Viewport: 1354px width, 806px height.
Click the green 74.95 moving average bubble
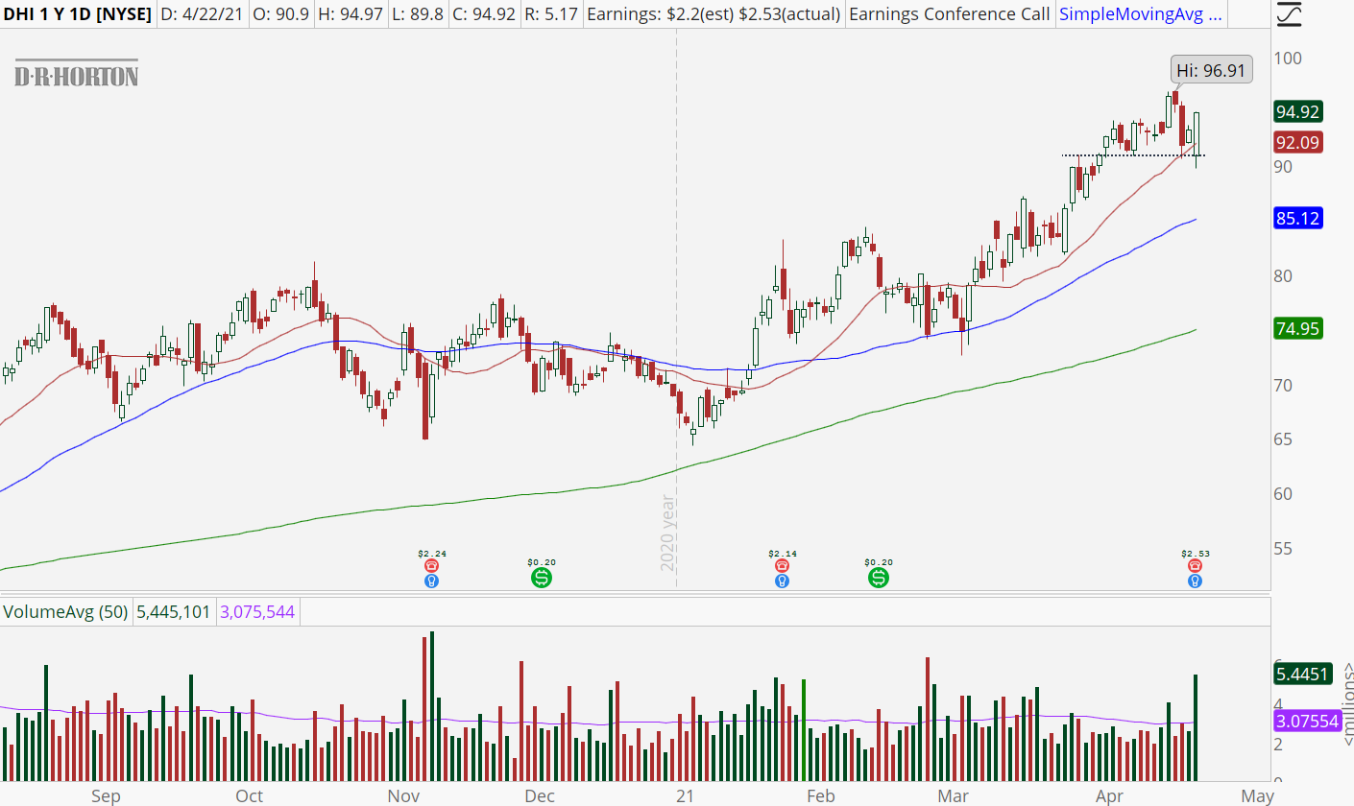click(1298, 329)
